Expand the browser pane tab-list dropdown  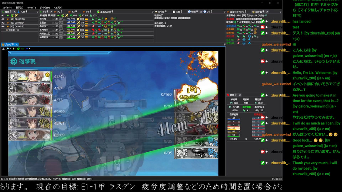click(x=224, y=44)
